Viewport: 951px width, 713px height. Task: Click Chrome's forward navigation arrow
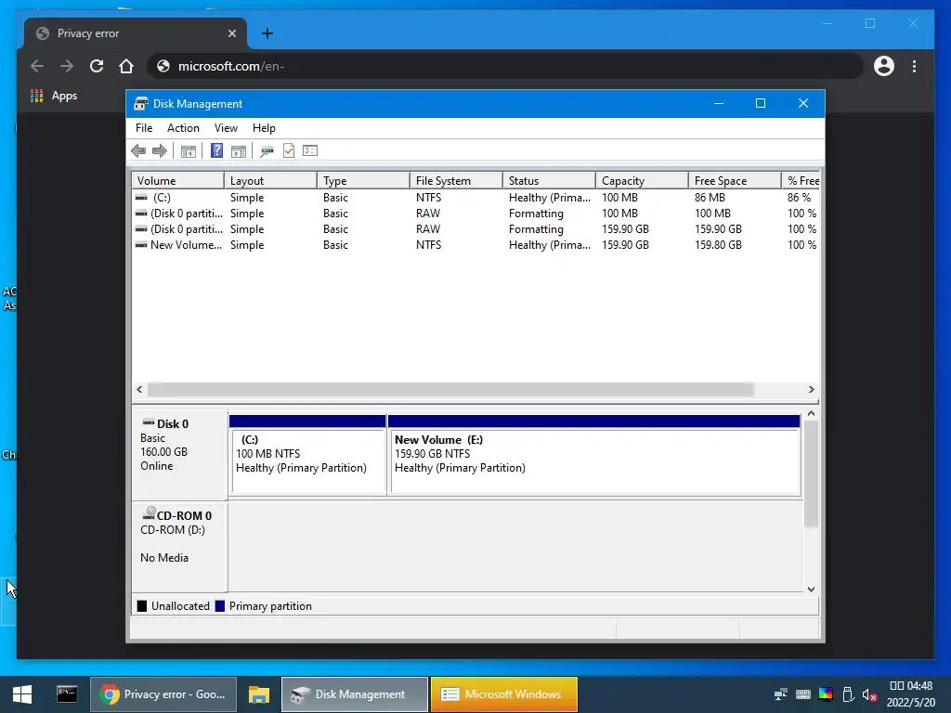point(67,66)
